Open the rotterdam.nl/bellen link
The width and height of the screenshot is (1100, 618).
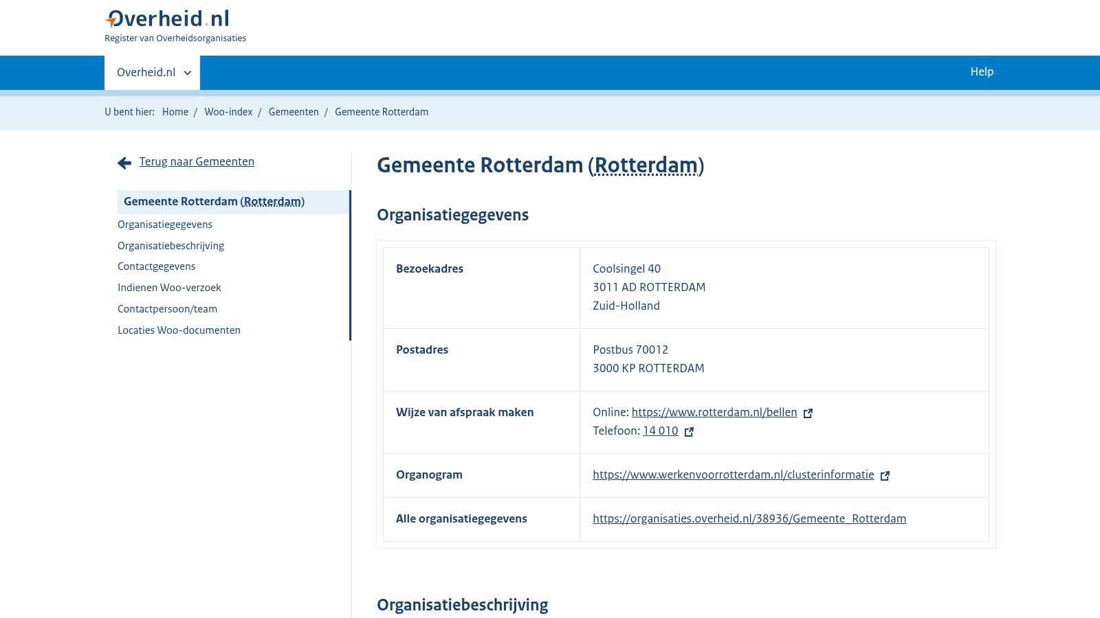[714, 412]
